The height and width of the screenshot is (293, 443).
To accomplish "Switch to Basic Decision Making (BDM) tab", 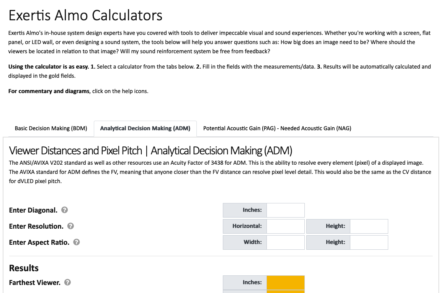I will tap(51, 128).
